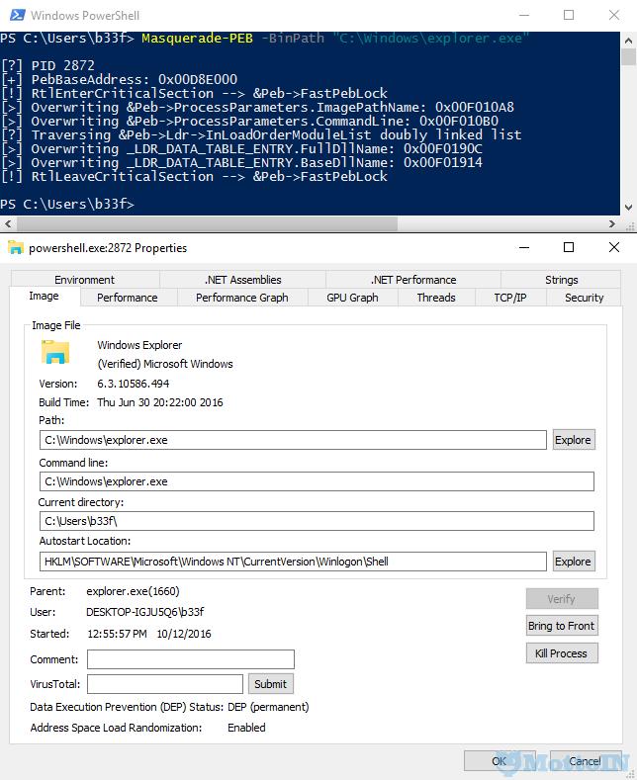Close the Windows PowerShell window
Screen dimensions: 637x780
point(614,15)
